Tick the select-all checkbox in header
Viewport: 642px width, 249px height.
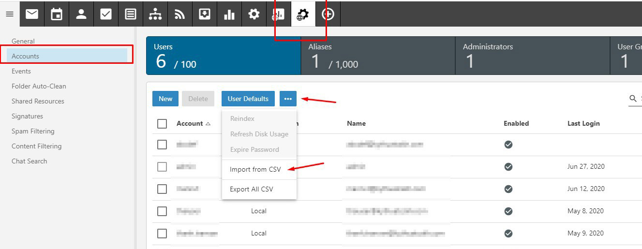[x=162, y=124]
